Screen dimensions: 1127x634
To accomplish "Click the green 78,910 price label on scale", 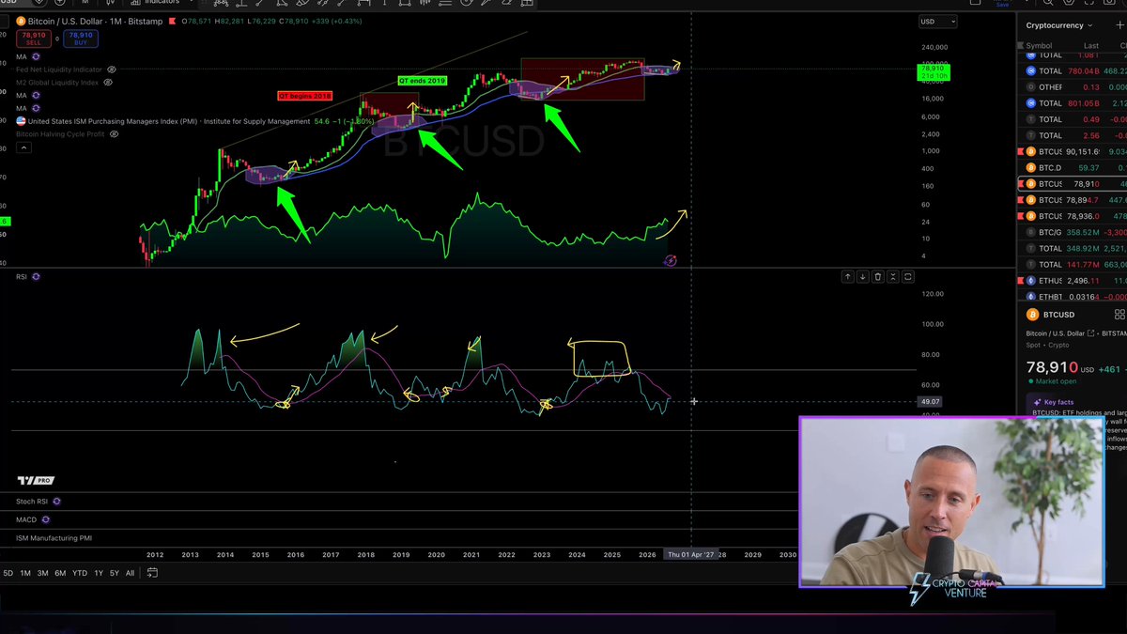I will pos(933,71).
